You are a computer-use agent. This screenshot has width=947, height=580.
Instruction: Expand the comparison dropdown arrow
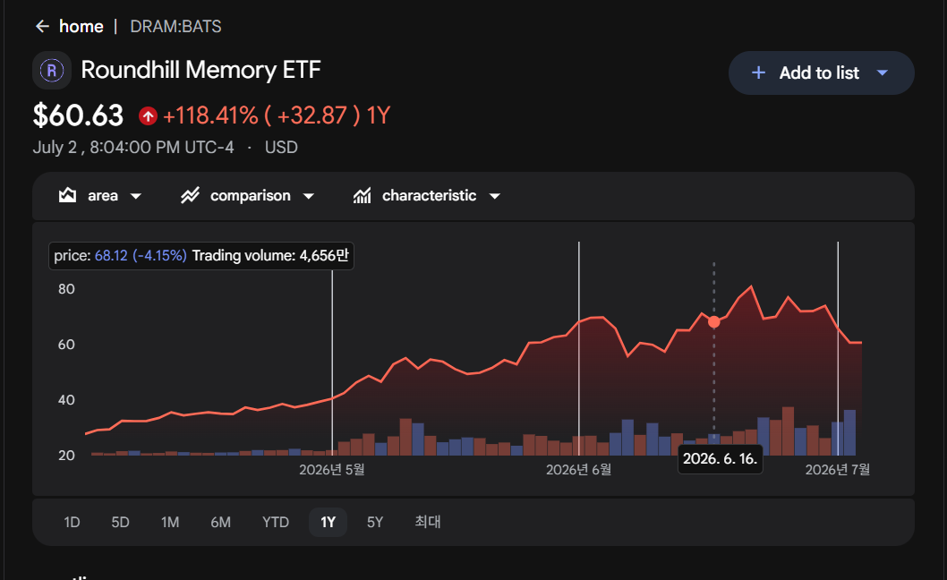(309, 196)
